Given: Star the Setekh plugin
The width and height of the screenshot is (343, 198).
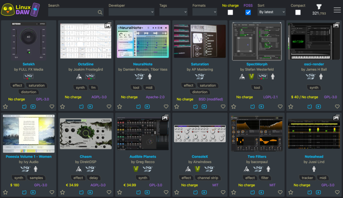Looking at the screenshot, I should (5, 107).
